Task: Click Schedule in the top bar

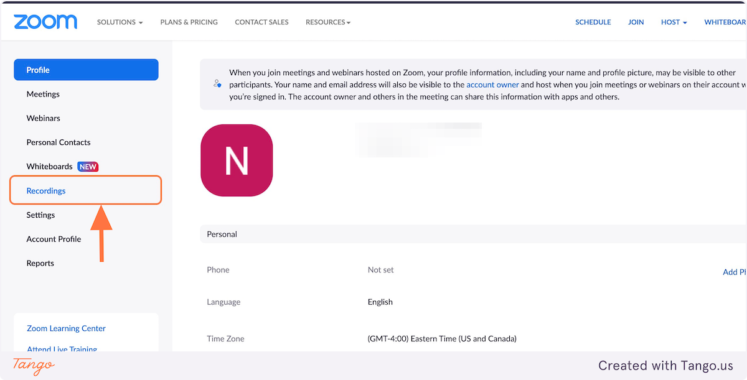Action: tap(593, 22)
